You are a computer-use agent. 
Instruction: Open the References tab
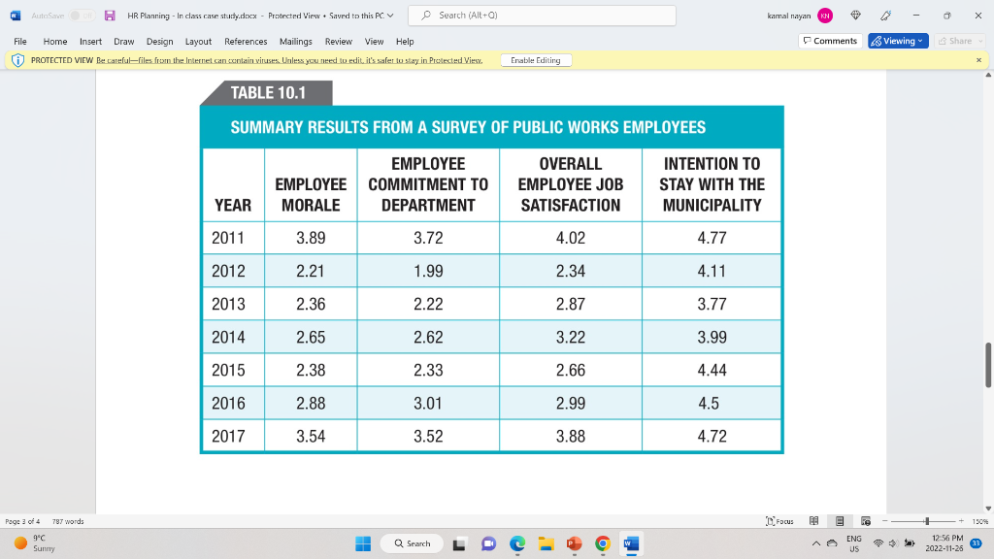[x=246, y=41]
